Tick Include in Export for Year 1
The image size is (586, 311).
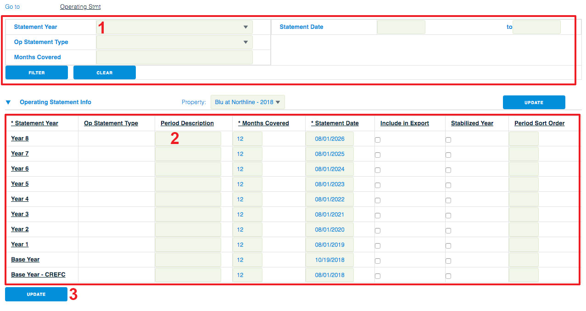[x=378, y=246]
